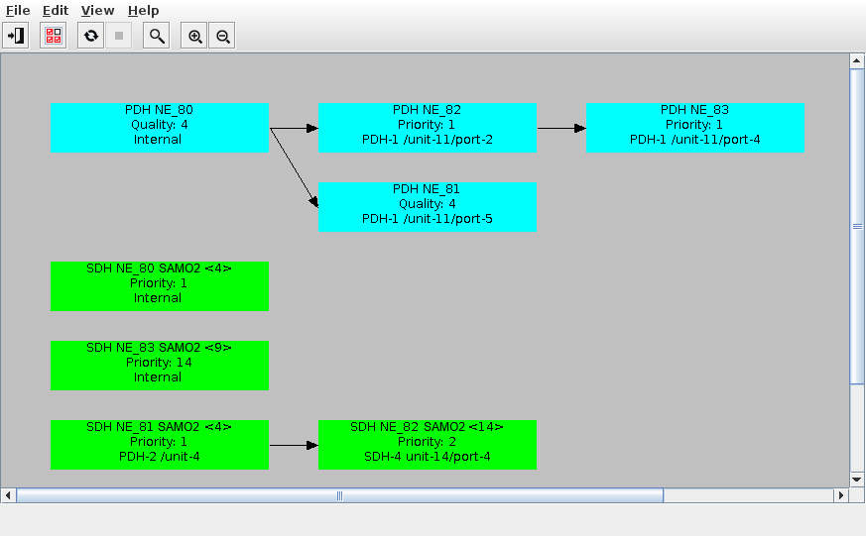Screen dimensions: 866x536
Task: Open the File menu
Action: point(18,10)
